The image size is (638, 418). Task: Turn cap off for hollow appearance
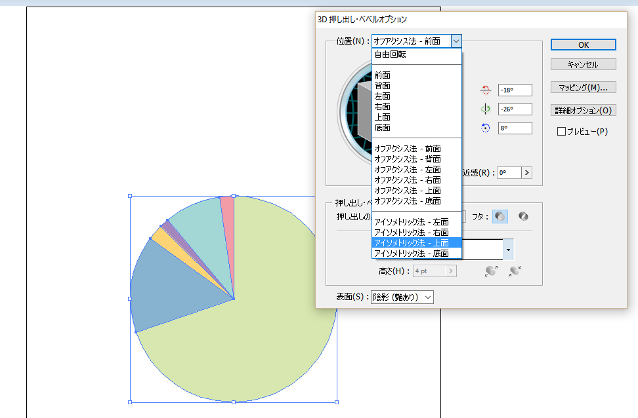point(523,216)
